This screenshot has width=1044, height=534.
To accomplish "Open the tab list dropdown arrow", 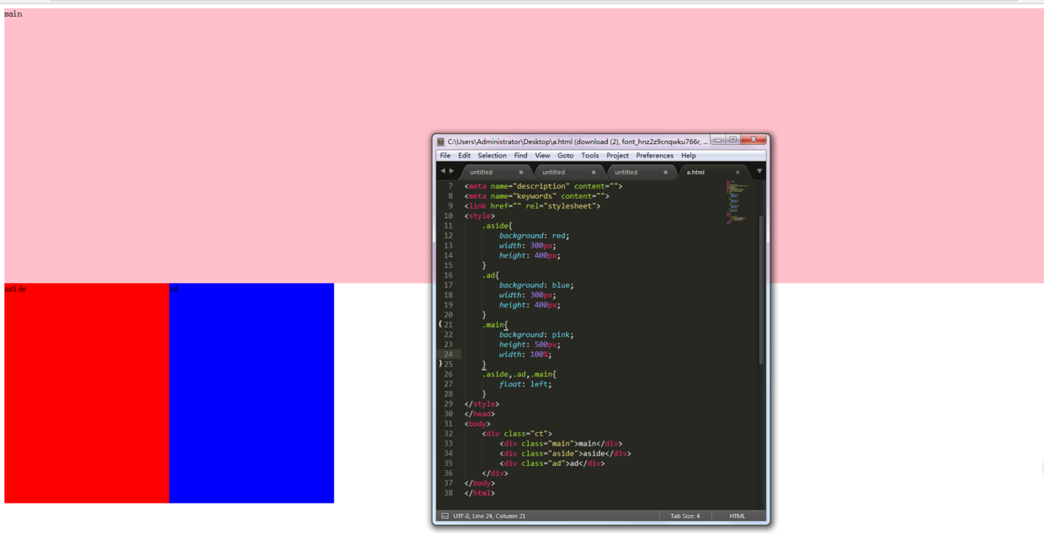I will (x=759, y=172).
